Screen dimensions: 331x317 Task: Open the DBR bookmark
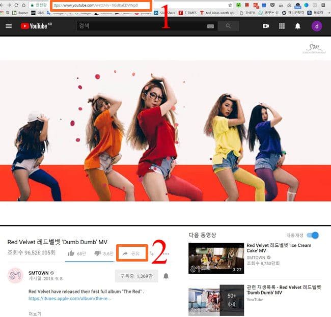(37, 13)
